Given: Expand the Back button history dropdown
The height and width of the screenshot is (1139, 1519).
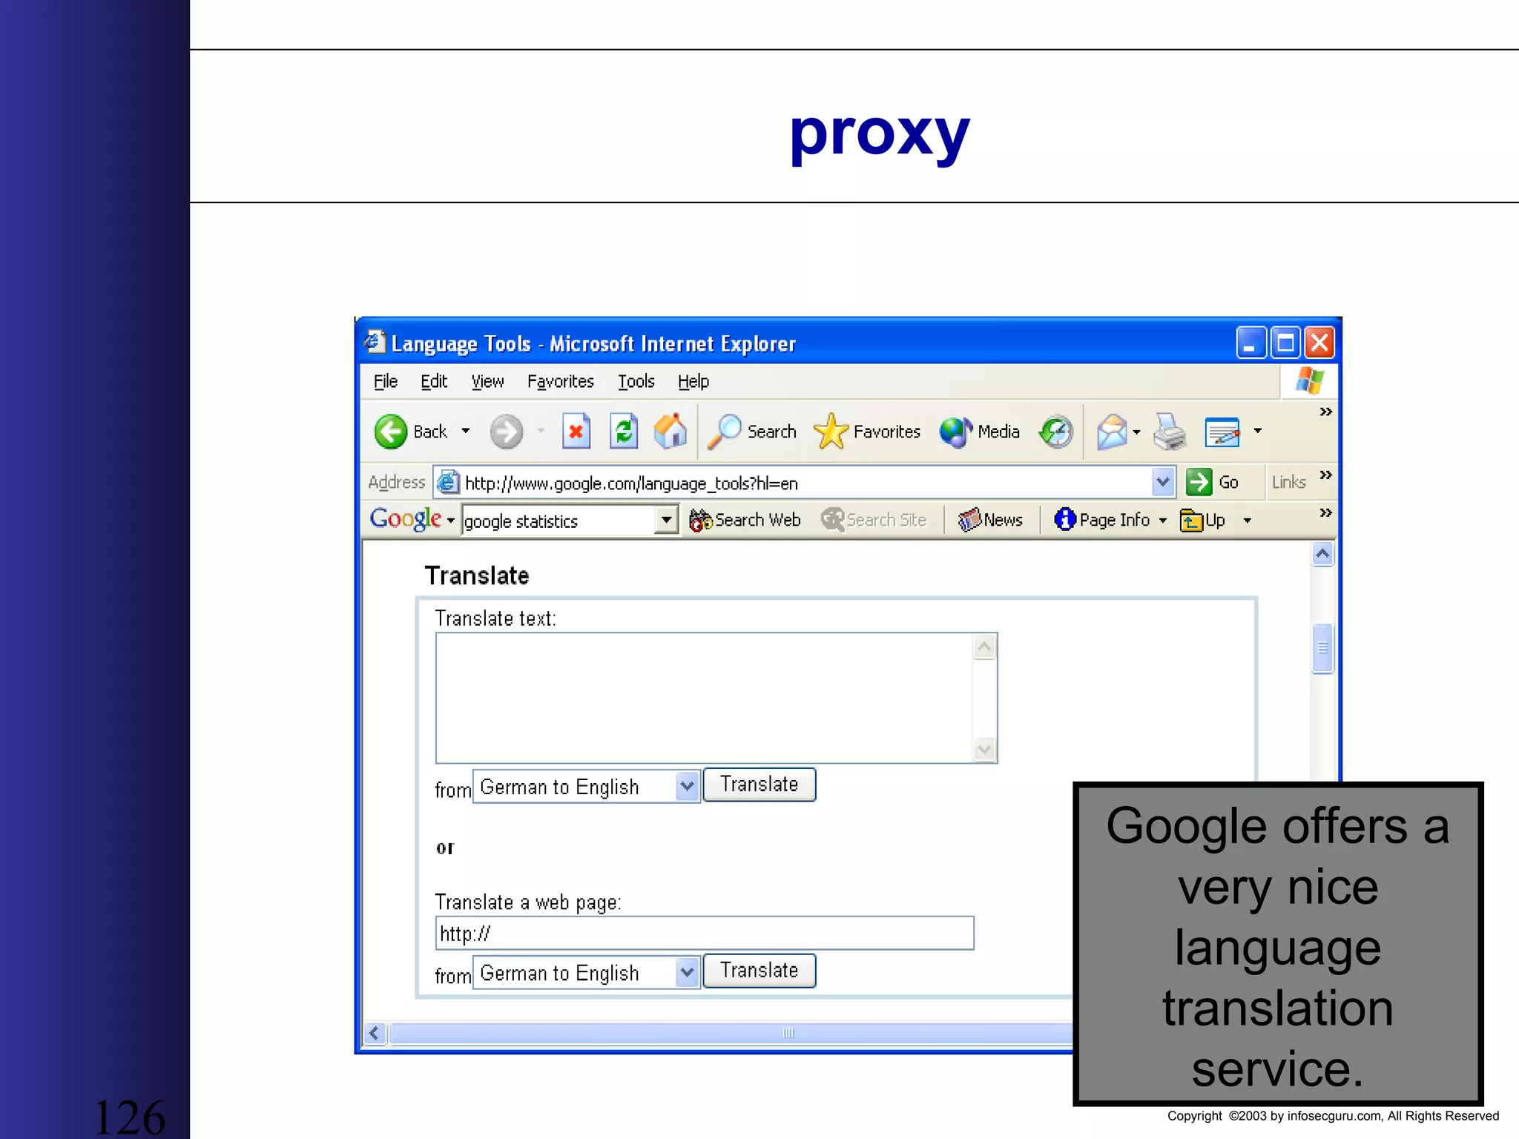Looking at the screenshot, I should point(466,431).
